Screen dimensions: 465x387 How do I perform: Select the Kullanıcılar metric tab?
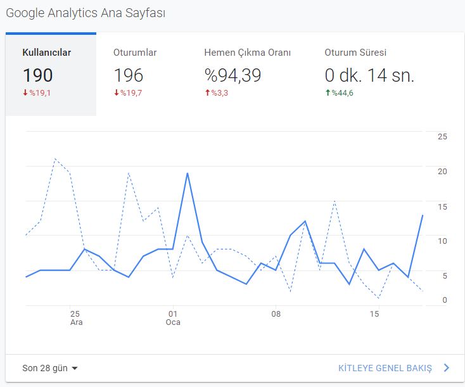coord(51,74)
